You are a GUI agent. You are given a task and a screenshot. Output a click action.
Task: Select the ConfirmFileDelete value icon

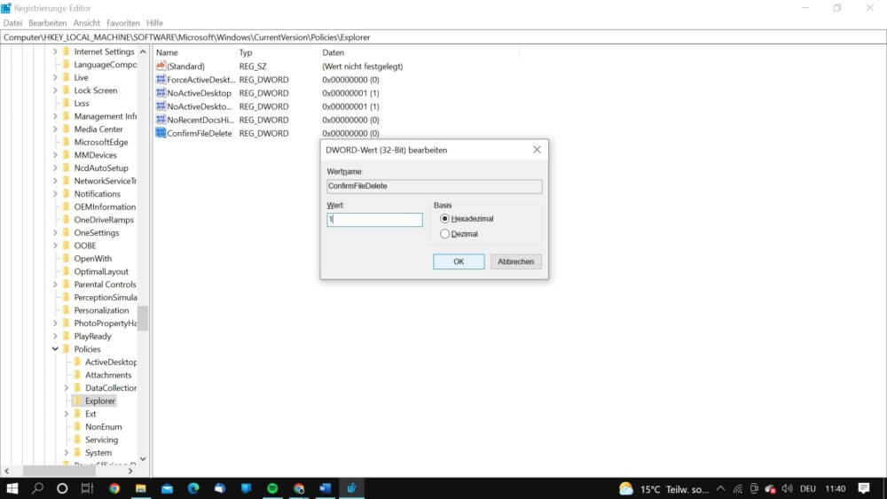pyautogui.click(x=161, y=133)
